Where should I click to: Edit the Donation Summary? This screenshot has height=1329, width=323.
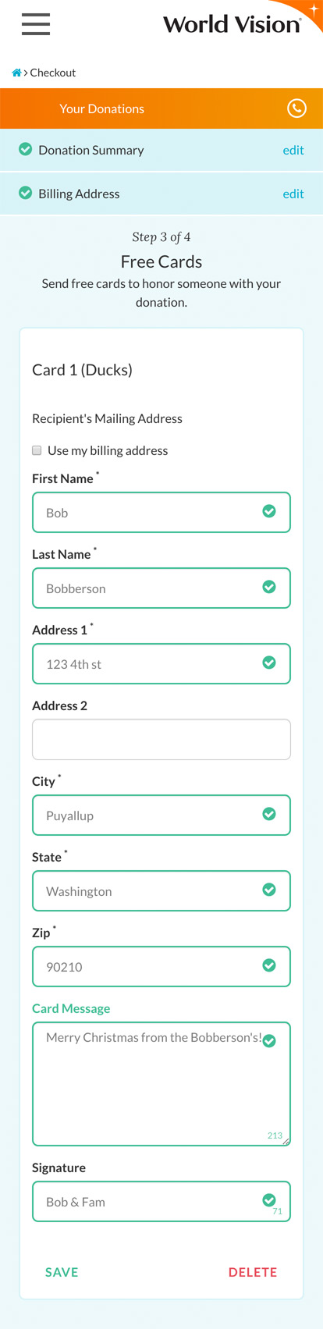pyautogui.click(x=293, y=150)
